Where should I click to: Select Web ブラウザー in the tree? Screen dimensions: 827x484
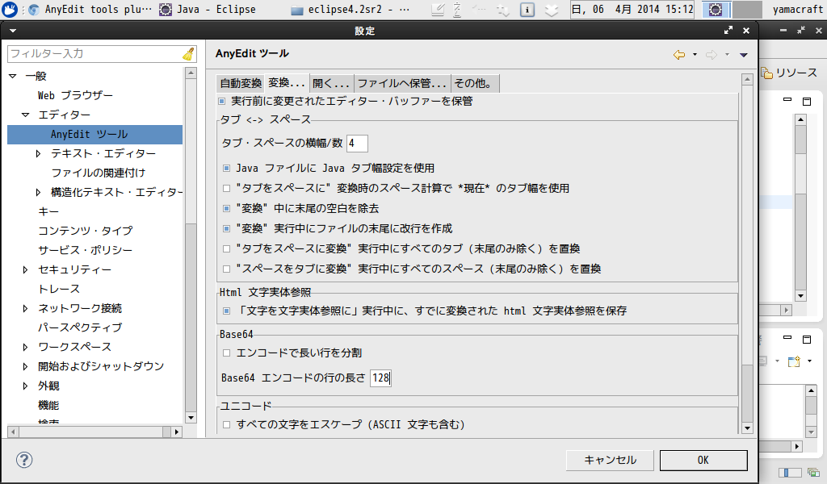tap(75, 95)
